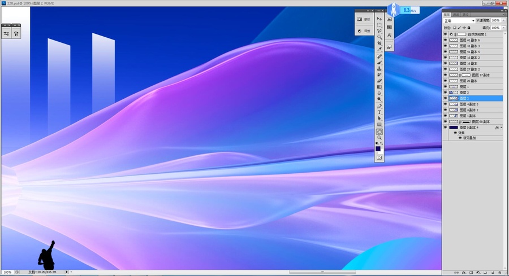The width and height of the screenshot is (509, 276).
Task: Select the Pen tool
Action: [379, 106]
